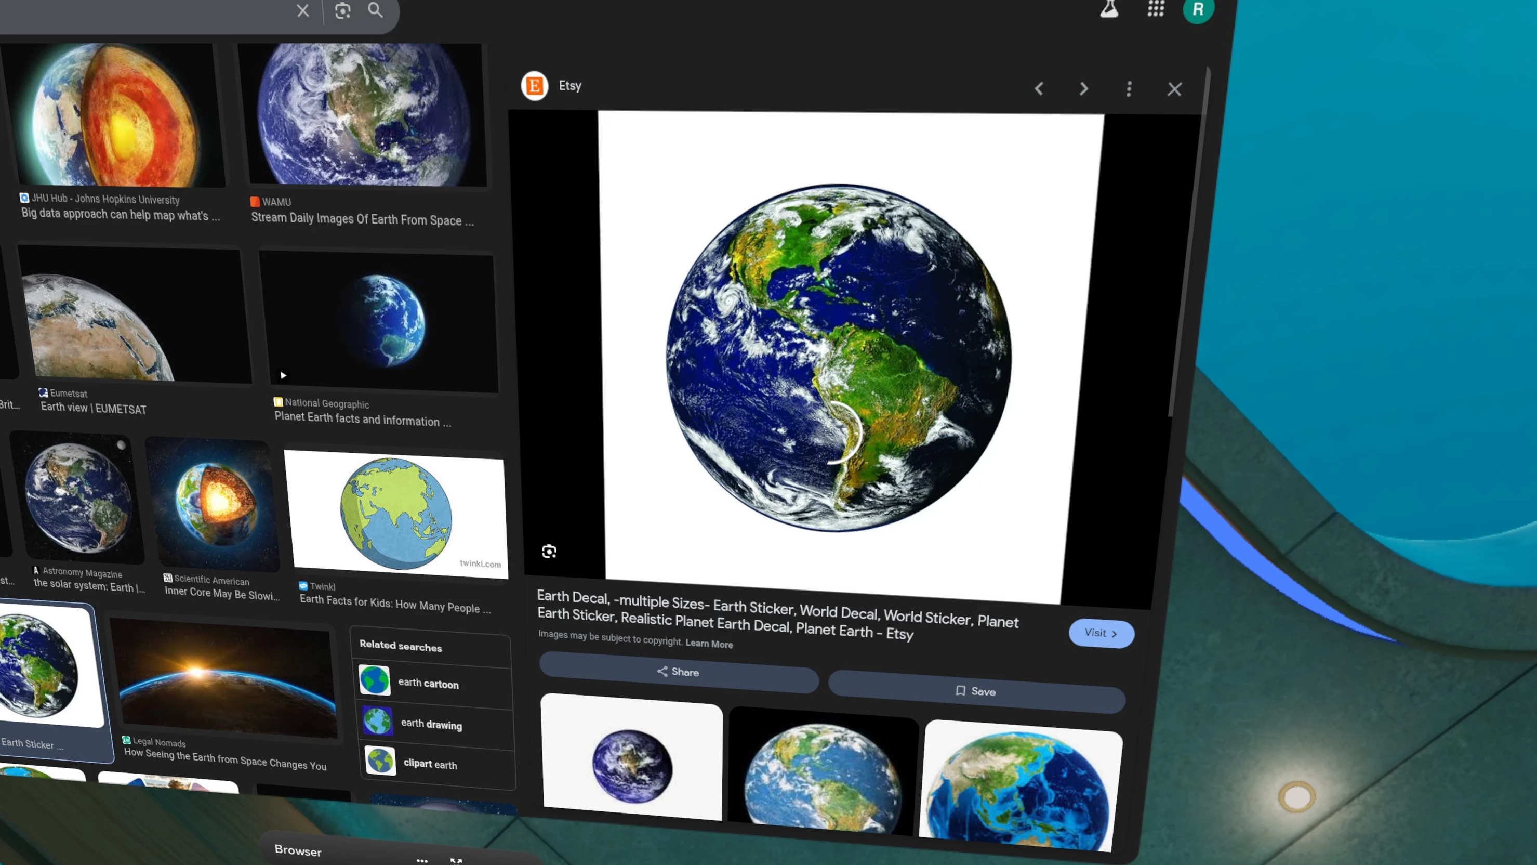Click the magnifier search icon

pyautogui.click(x=375, y=9)
